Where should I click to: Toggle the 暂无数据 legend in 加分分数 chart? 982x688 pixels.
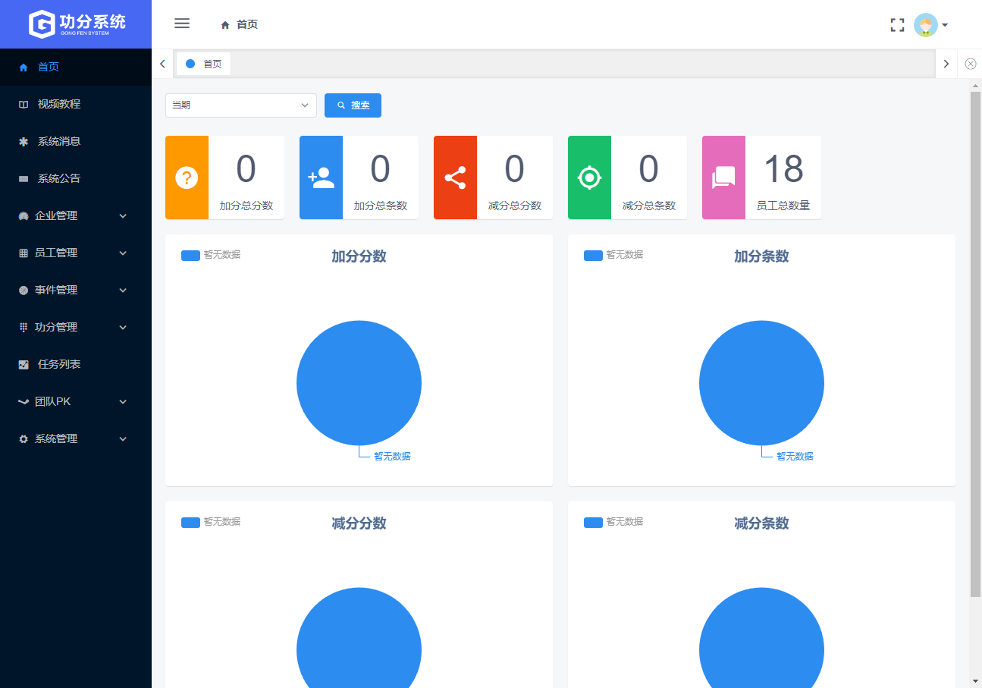(x=211, y=255)
